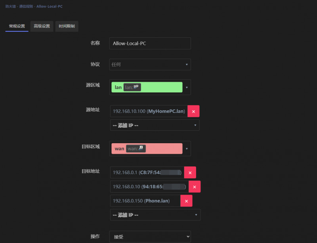Click the 防火墙 breadcrumb link
Viewport: 317px width, 243px height.
click(11, 7)
